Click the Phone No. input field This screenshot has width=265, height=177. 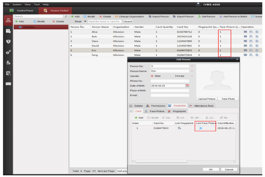point(170,81)
